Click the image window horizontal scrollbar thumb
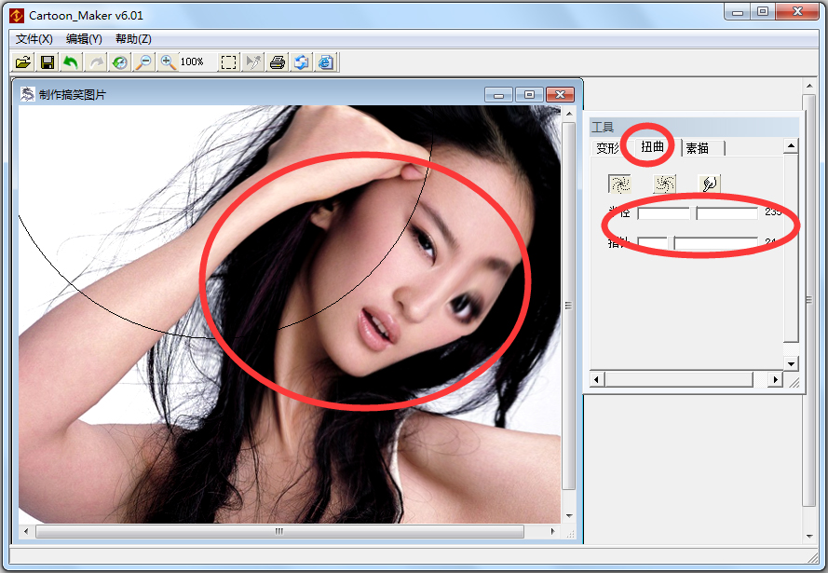 [279, 531]
